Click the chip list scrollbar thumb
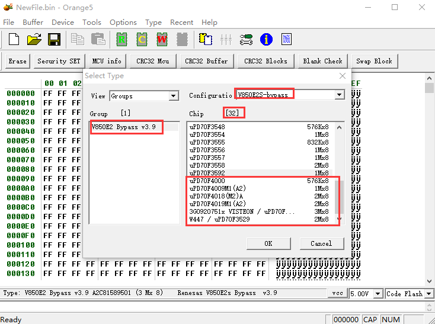 coord(339,197)
